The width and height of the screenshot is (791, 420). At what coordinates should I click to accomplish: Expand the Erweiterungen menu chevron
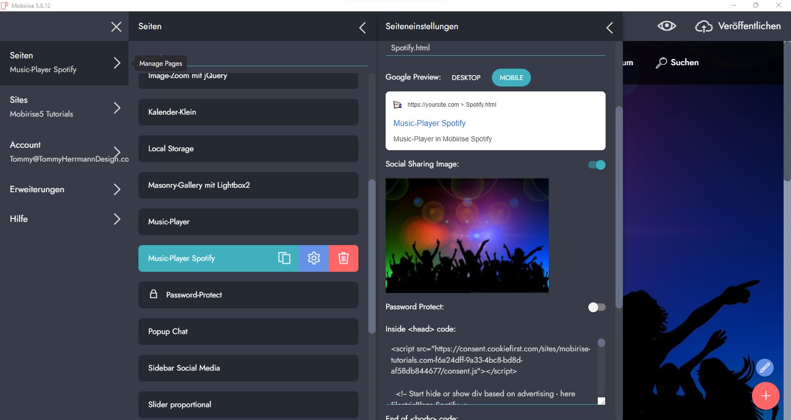(117, 189)
